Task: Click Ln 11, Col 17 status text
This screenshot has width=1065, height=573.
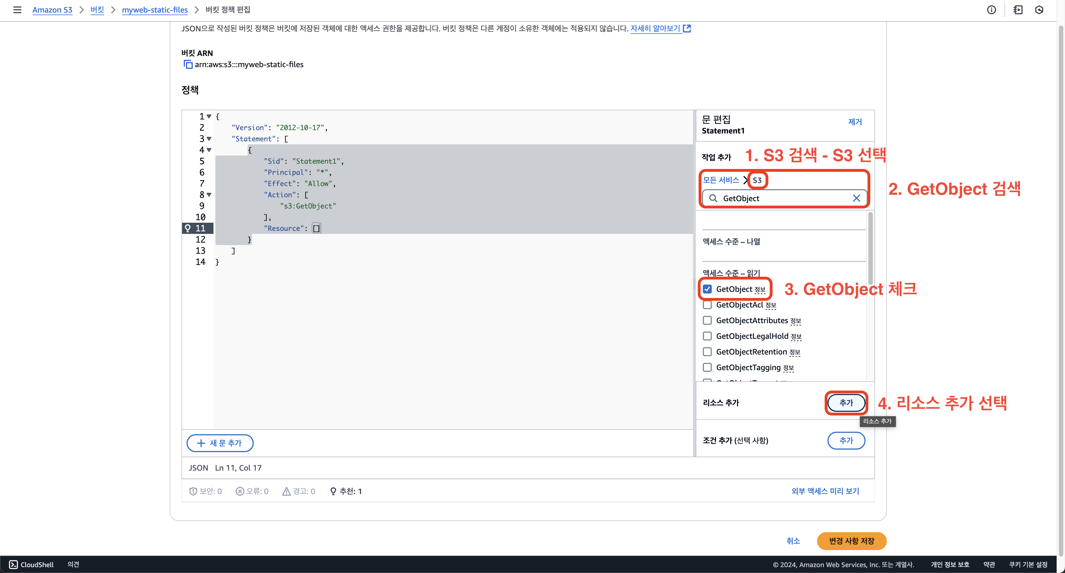Action: [238, 468]
